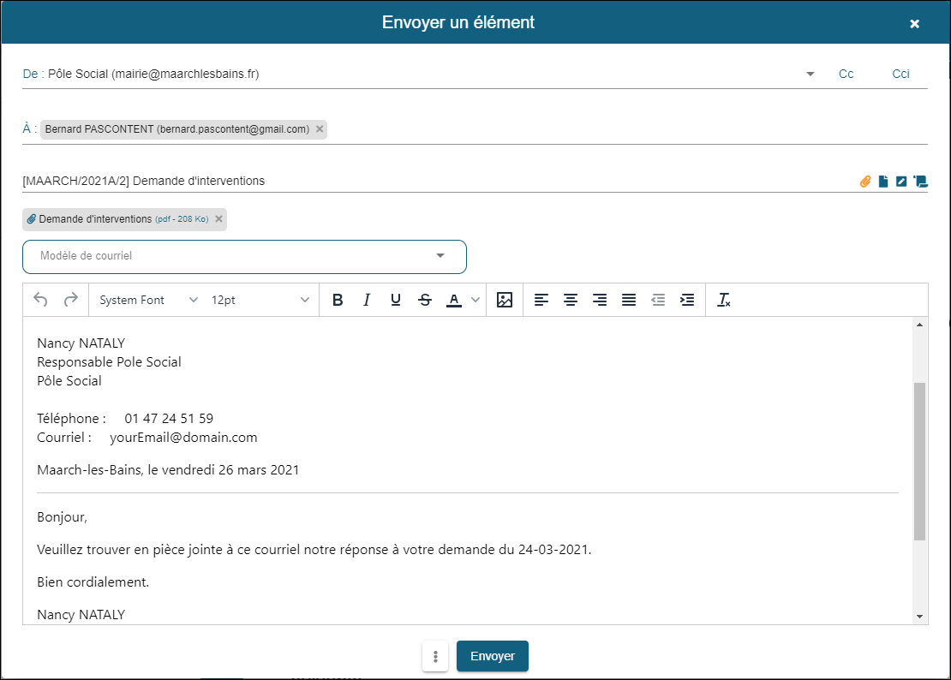Toggle italic formatting
Viewport: 951px width, 680px height.
point(367,300)
